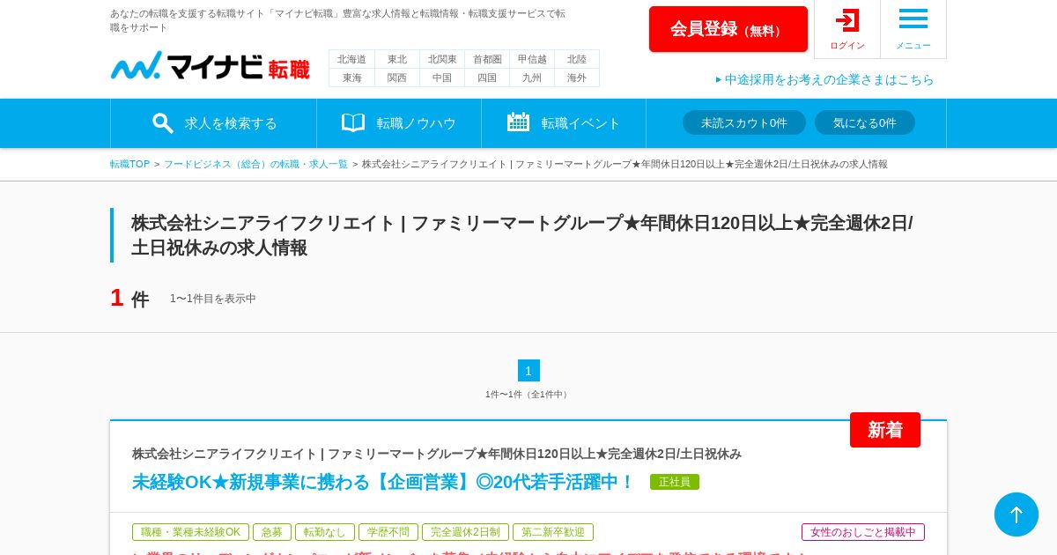The image size is (1057, 555).
Task: Choose the 海外 region link
Action: click(577, 78)
